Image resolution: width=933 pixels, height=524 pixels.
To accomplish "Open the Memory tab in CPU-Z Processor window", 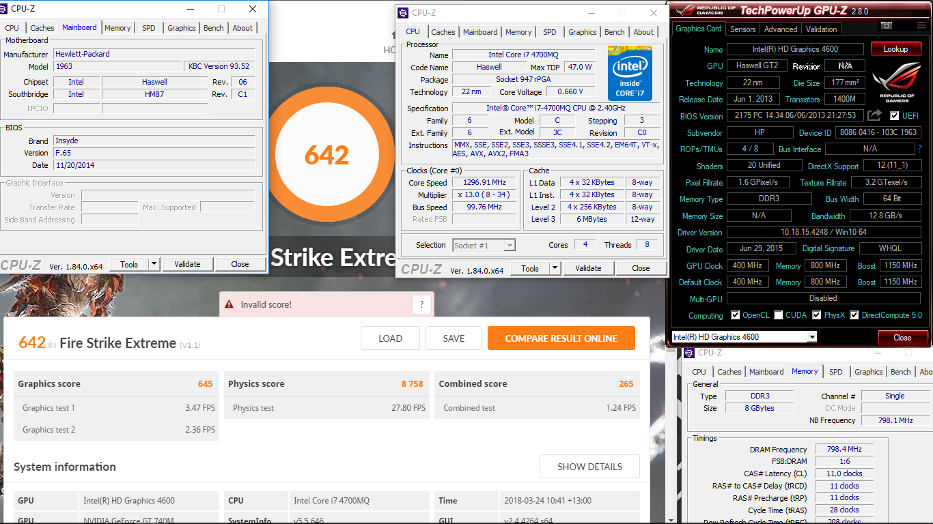I will [x=518, y=32].
